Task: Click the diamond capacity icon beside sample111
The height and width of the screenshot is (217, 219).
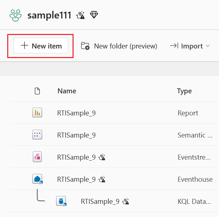Action: coord(94,15)
